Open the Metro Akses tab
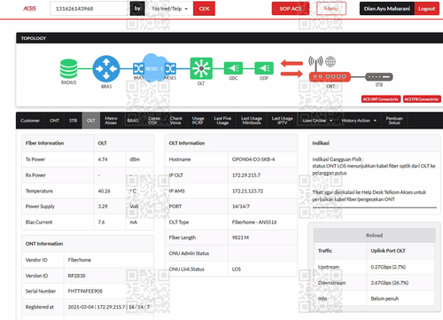 pyautogui.click(x=111, y=121)
